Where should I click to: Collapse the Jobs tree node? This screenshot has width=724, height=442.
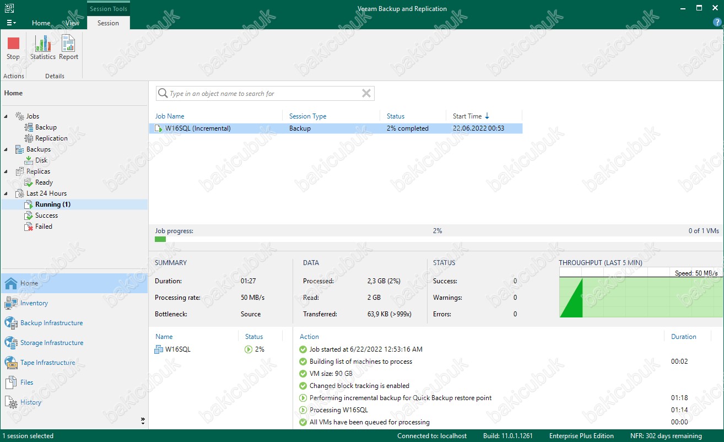6,116
